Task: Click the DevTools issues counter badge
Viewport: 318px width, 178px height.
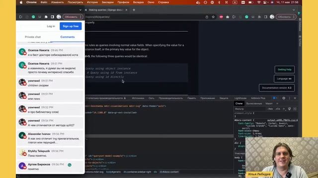Action: [x=275, y=98]
